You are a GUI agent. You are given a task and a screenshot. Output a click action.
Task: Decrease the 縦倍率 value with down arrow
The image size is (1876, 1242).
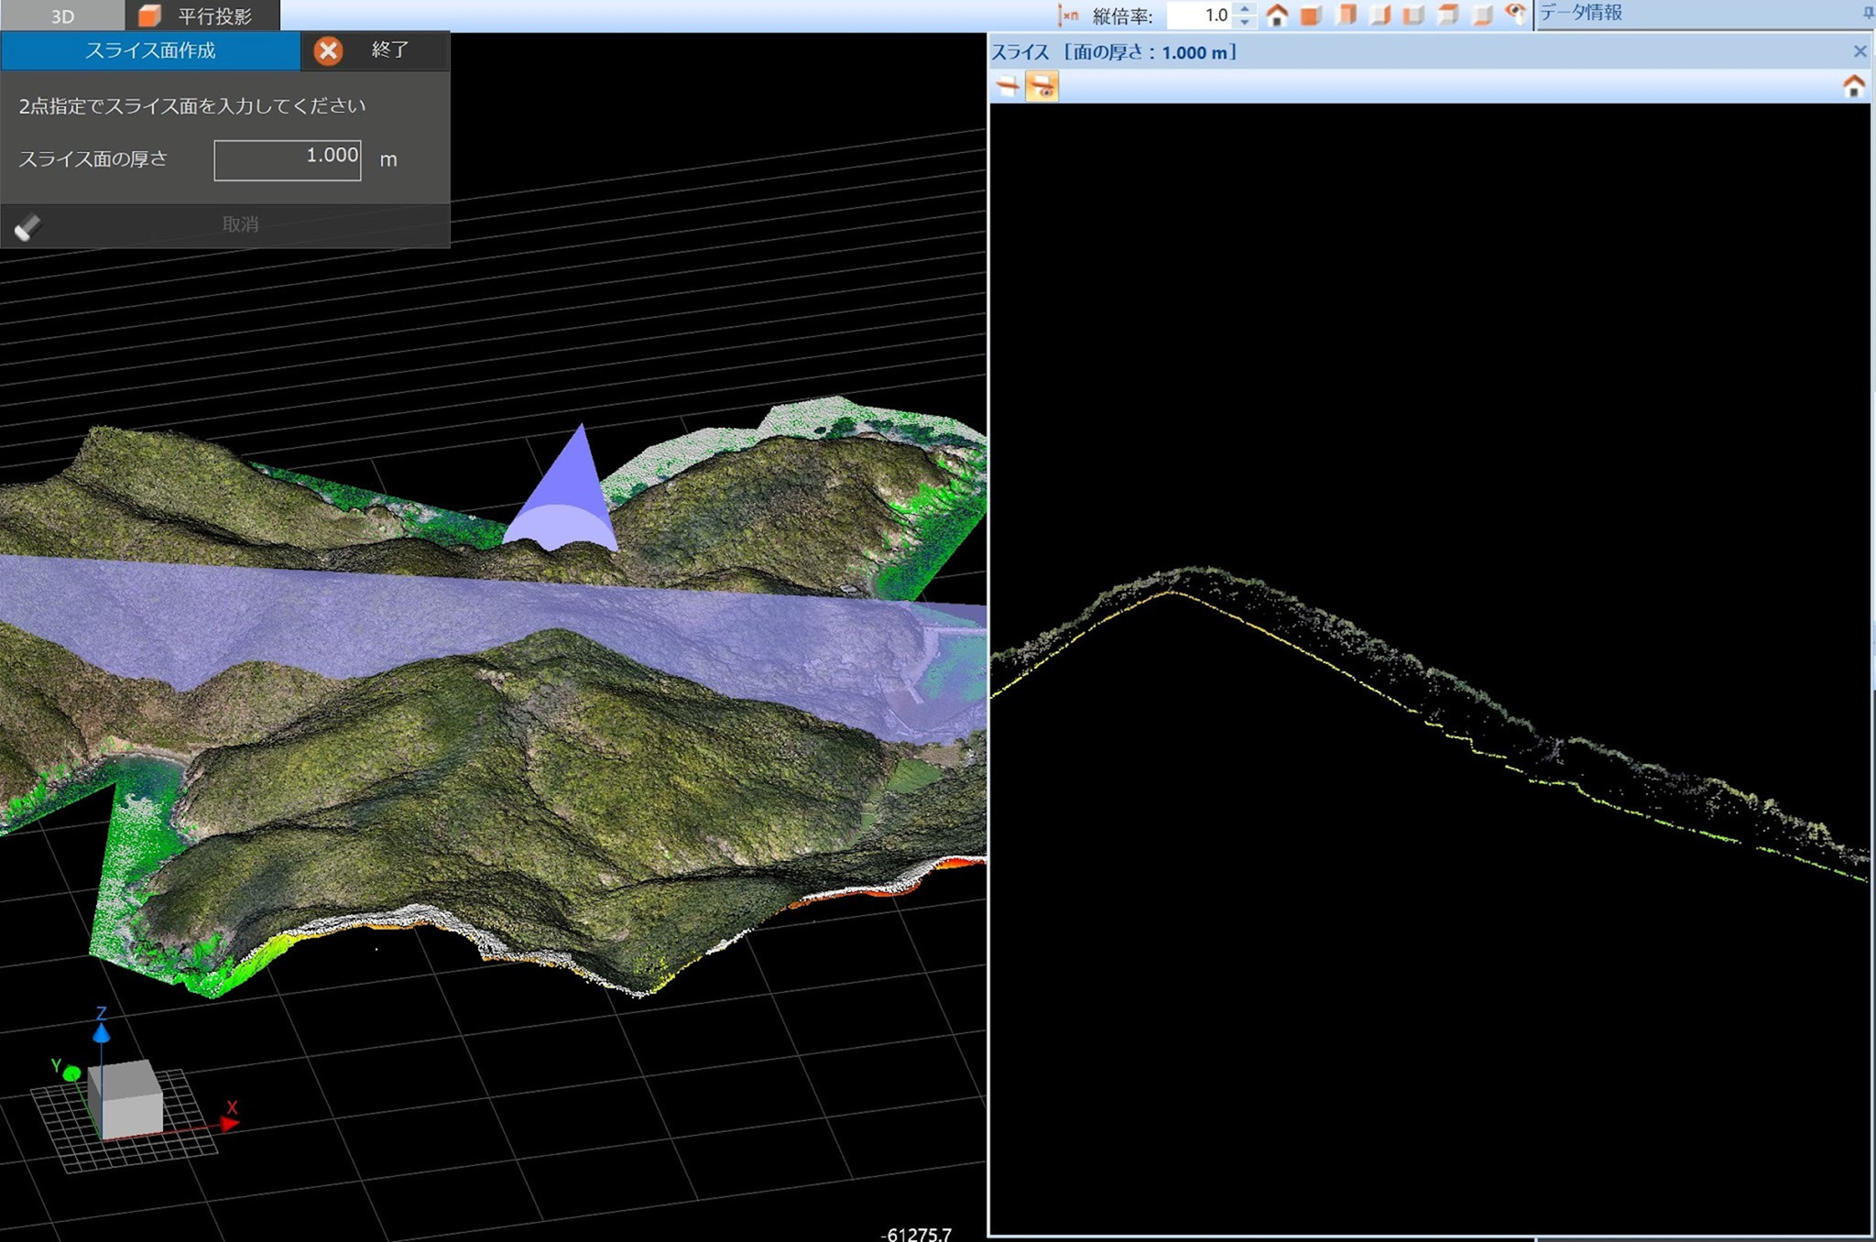[1244, 21]
